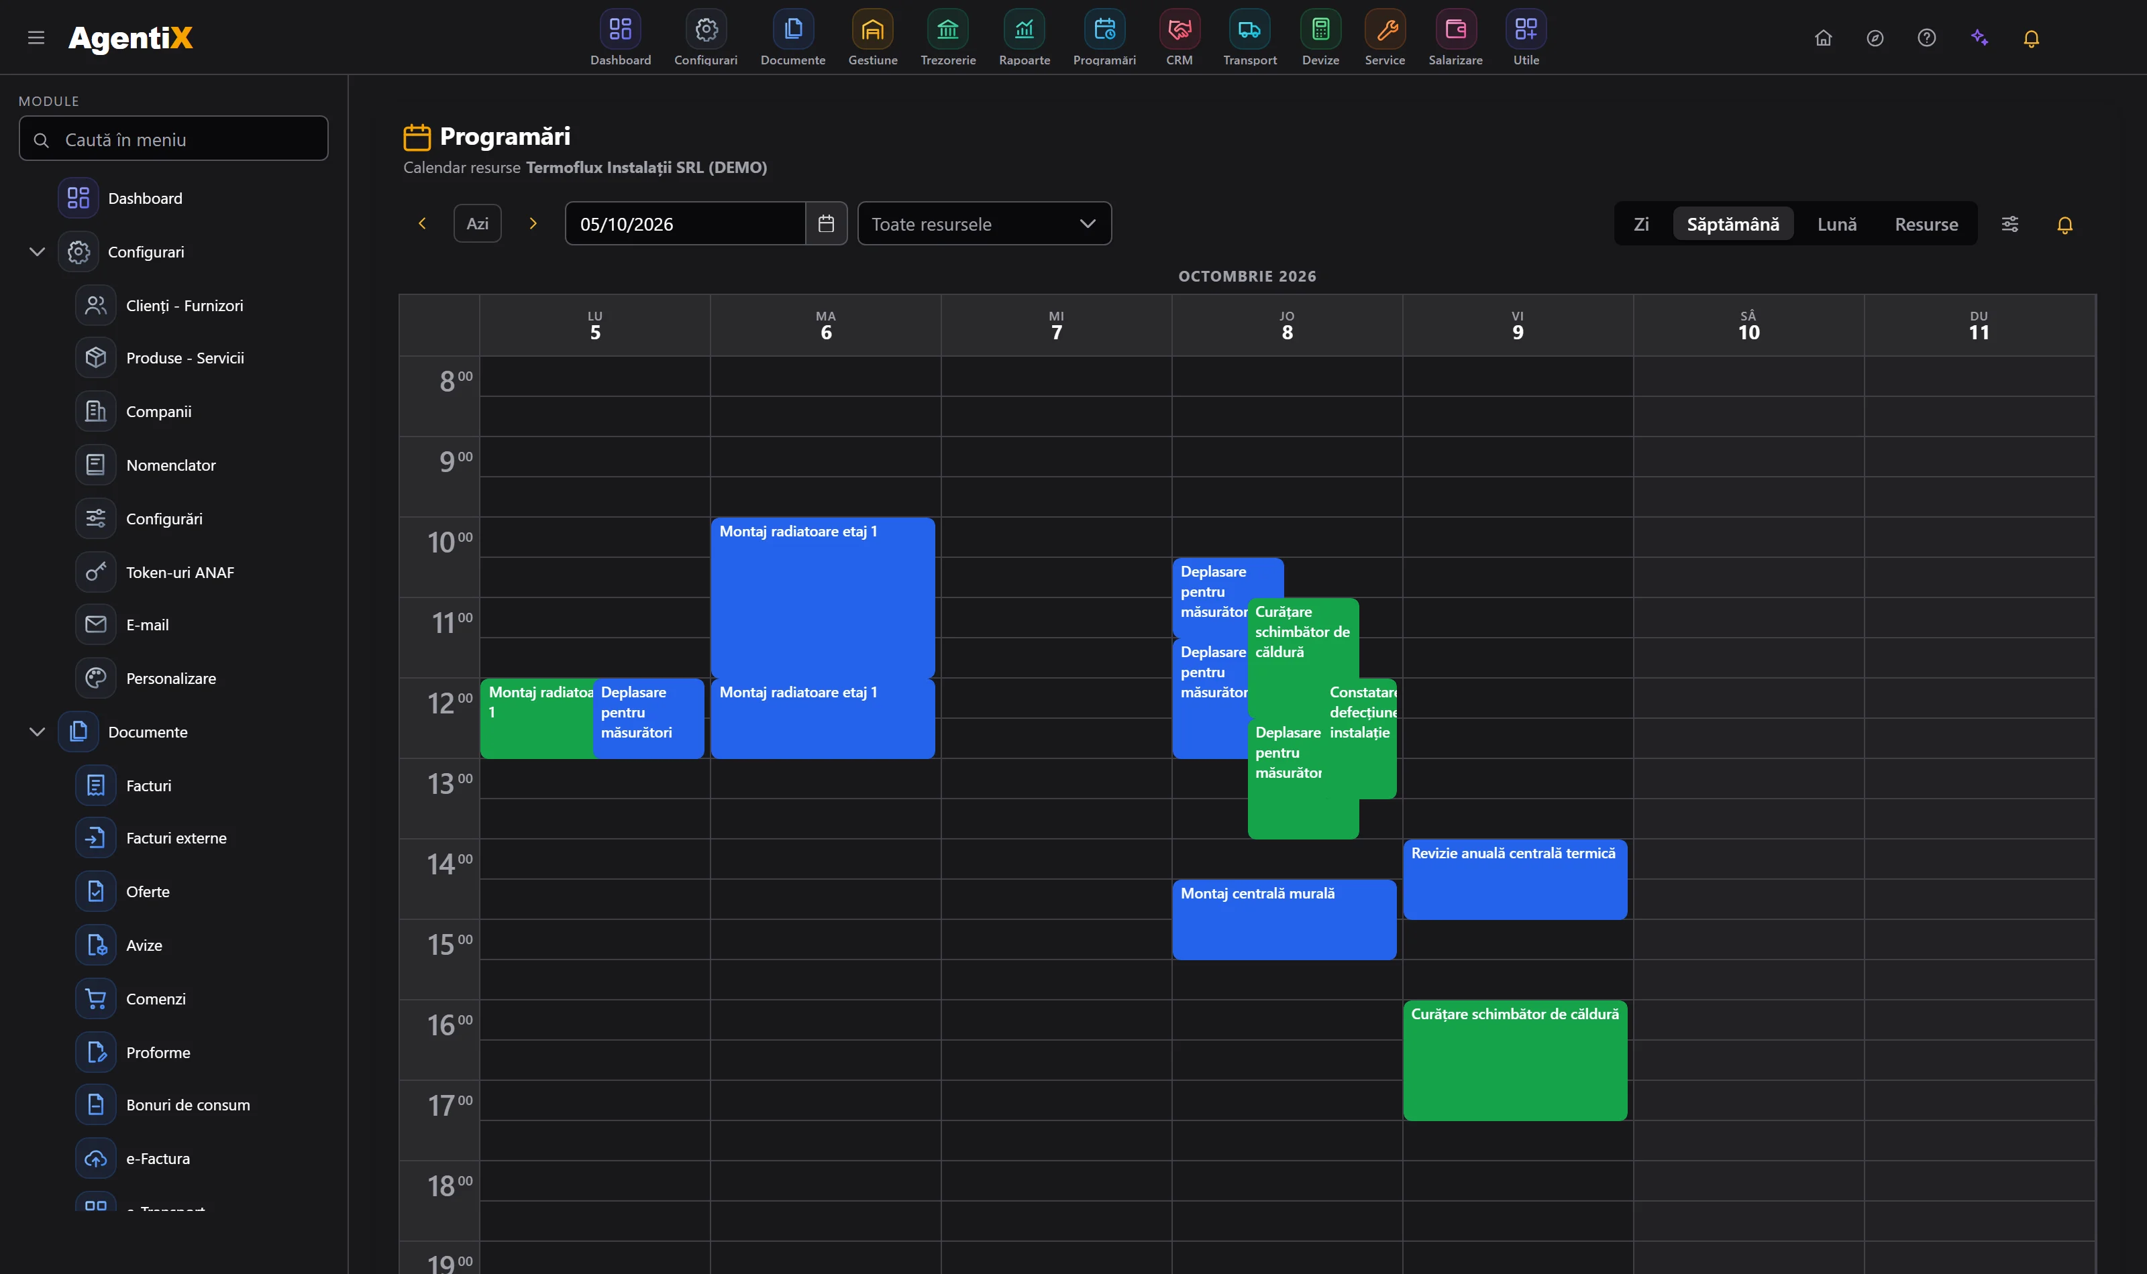Image resolution: width=2147 pixels, height=1274 pixels.
Task: Click the AgentiX logo
Action: pyautogui.click(x=131, y=38)
